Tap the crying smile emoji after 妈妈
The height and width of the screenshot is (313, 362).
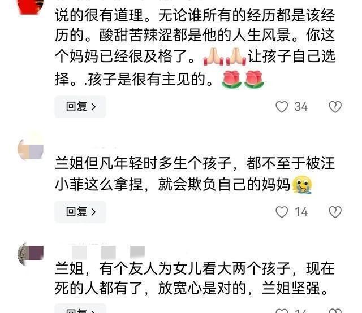pyautogui.click(x=302, y=184)
